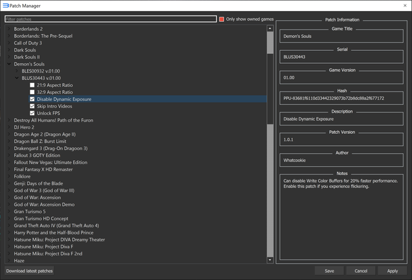Viewport: 412px width, 280px height.
Task: Click the scroll down arrow of patch list
Action: [270, 260]
